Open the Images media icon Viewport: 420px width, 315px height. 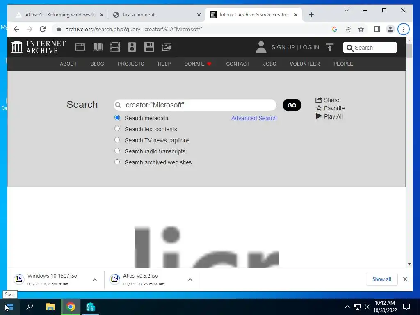167,47
